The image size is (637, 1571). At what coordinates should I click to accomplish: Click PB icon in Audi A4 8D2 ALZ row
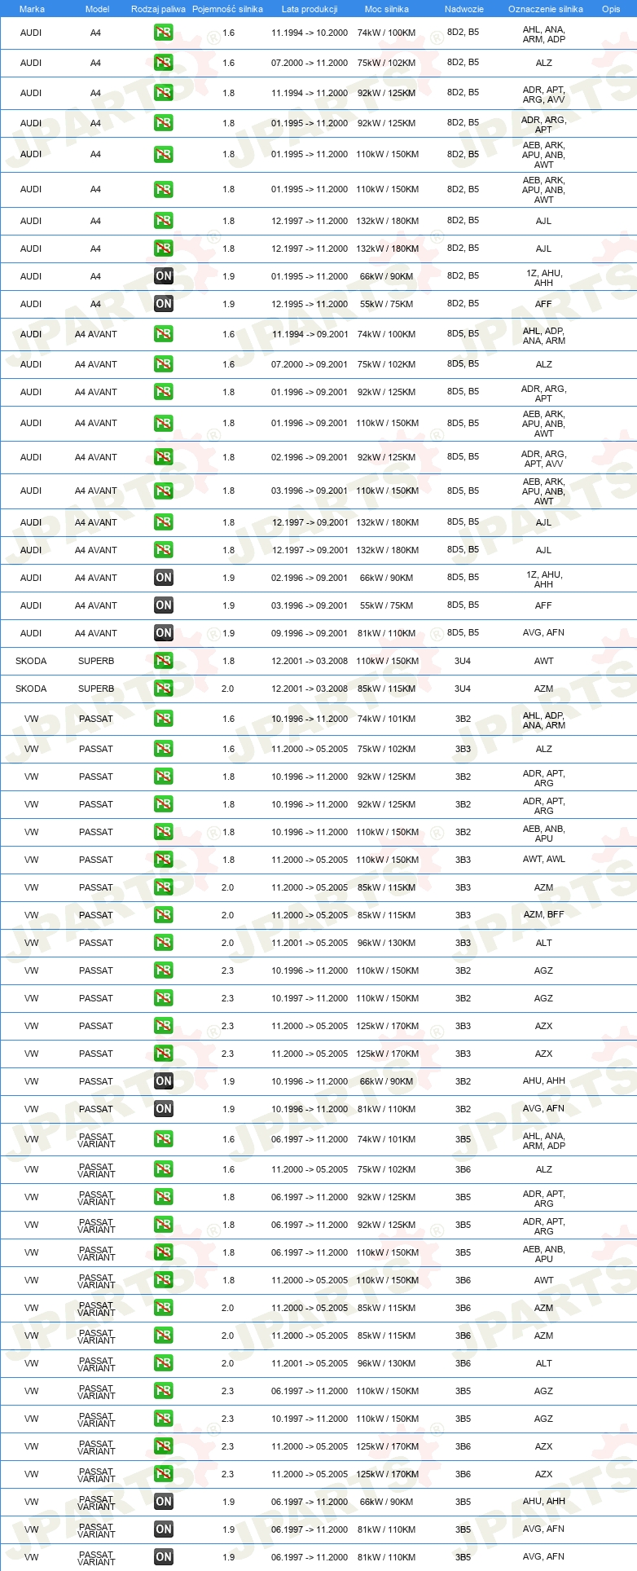(164, 63)
